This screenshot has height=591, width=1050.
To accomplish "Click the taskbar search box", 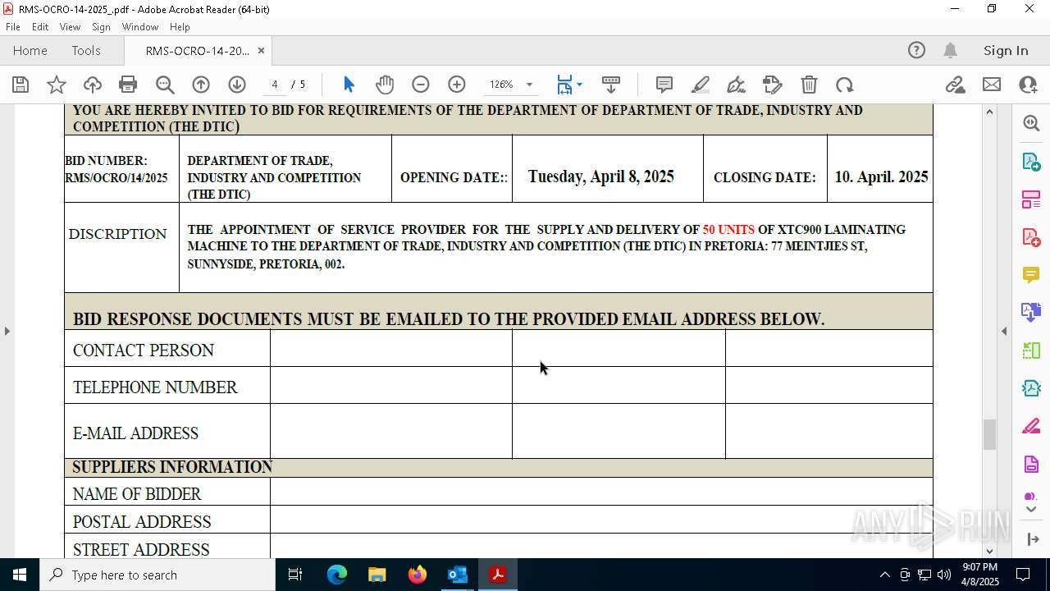I will [x=157, y=575].
